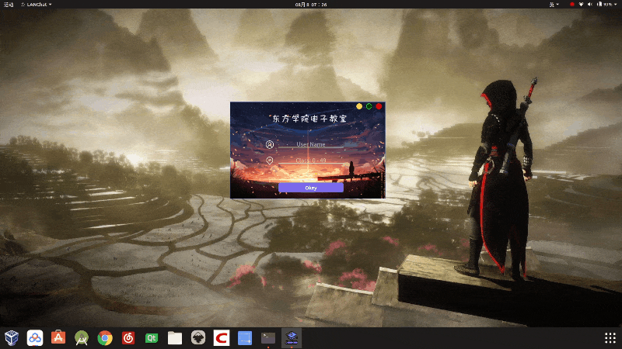Open Baidu Netdisk from the dock
The height and width of the screenshot is (349, 622).
tap(35, 338)
